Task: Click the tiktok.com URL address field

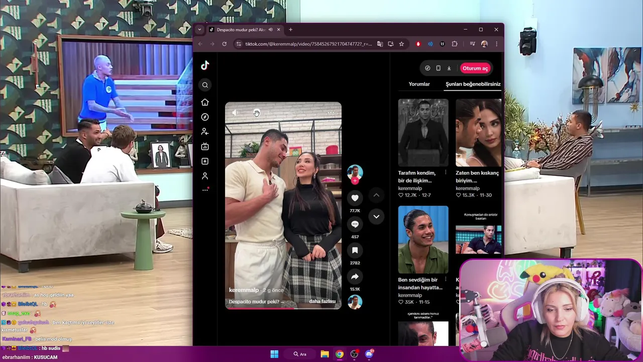Action: click(x=308, y=44)
